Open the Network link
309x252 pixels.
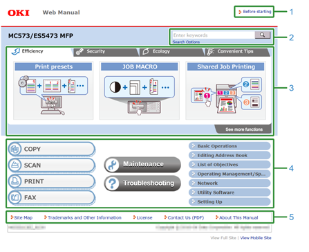(x=230, y=183)
